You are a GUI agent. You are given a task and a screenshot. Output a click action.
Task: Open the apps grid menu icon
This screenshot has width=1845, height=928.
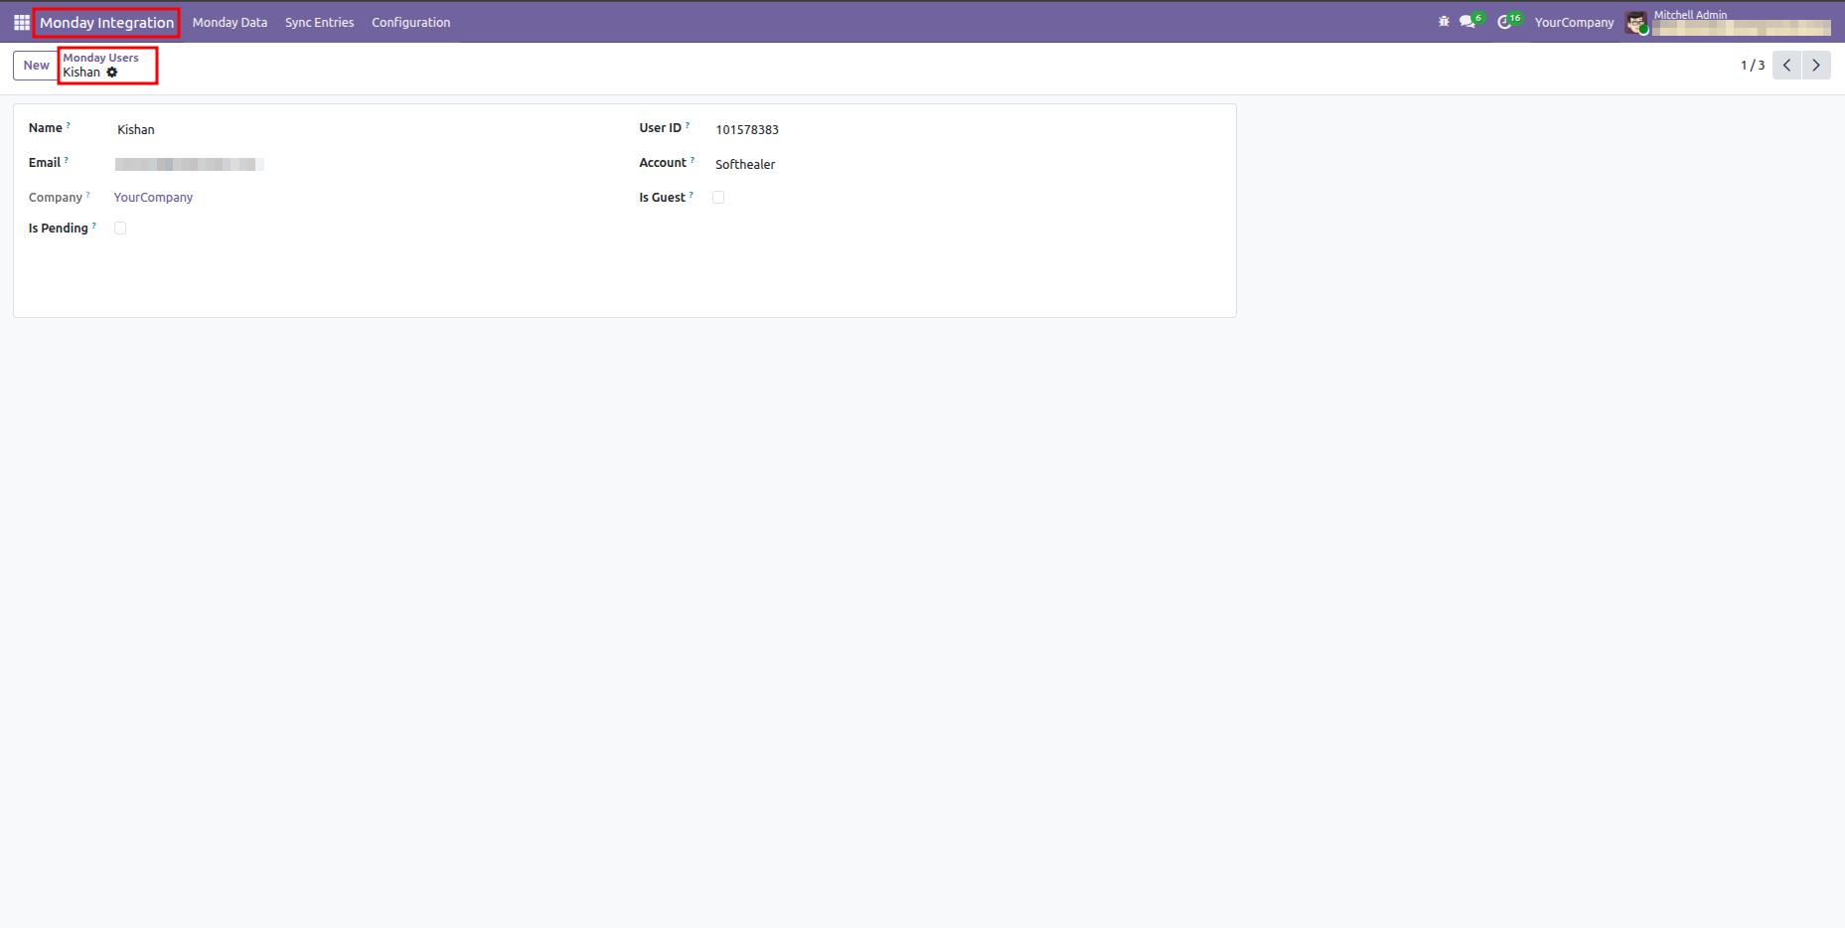[21, 22]
